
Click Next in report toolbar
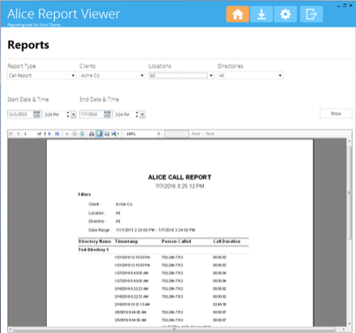coord(209,133)
